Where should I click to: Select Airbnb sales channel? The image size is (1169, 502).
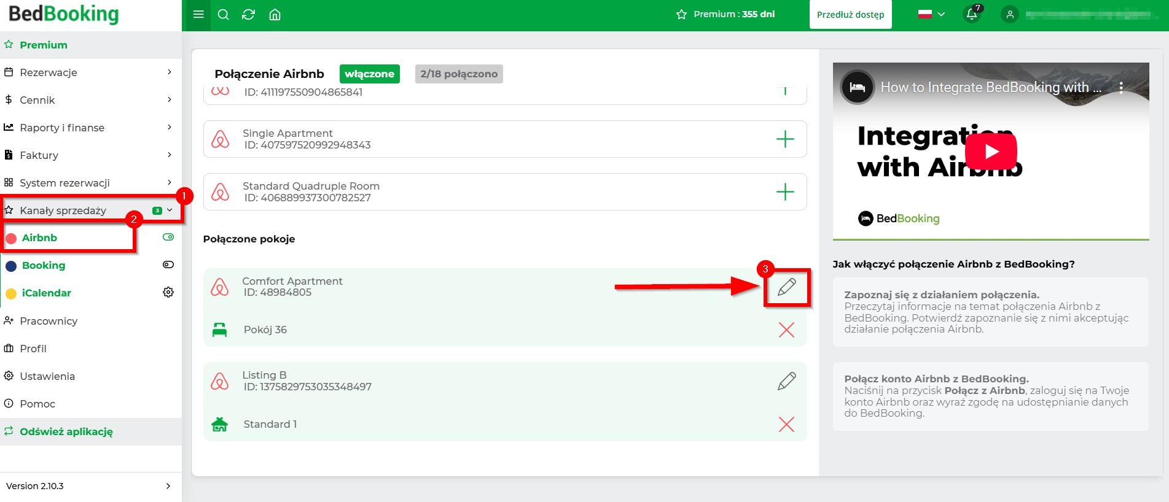pos(39,237)
